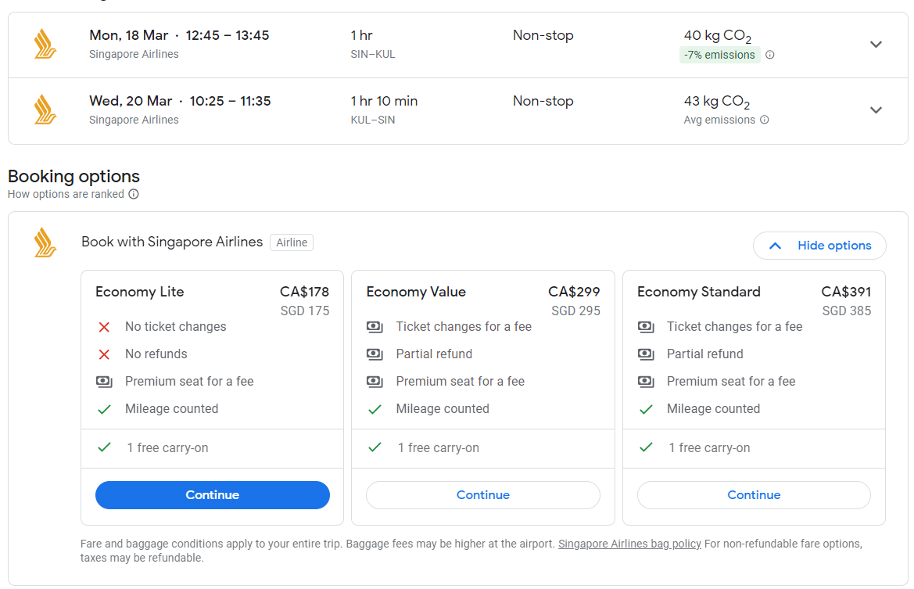
Task: Open Singapore Airlines bag policy link
Action: (629, 544)
